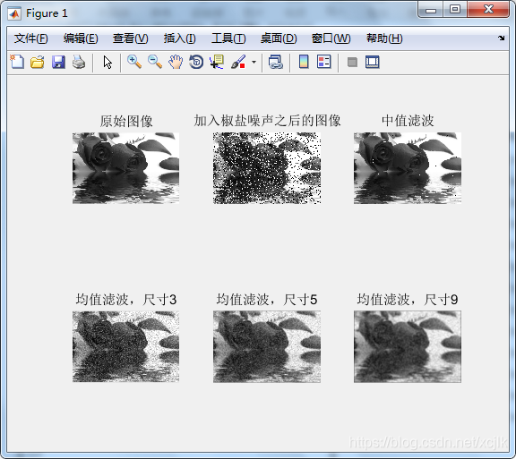Minimize the Figure 1 window

pos(430,10)
